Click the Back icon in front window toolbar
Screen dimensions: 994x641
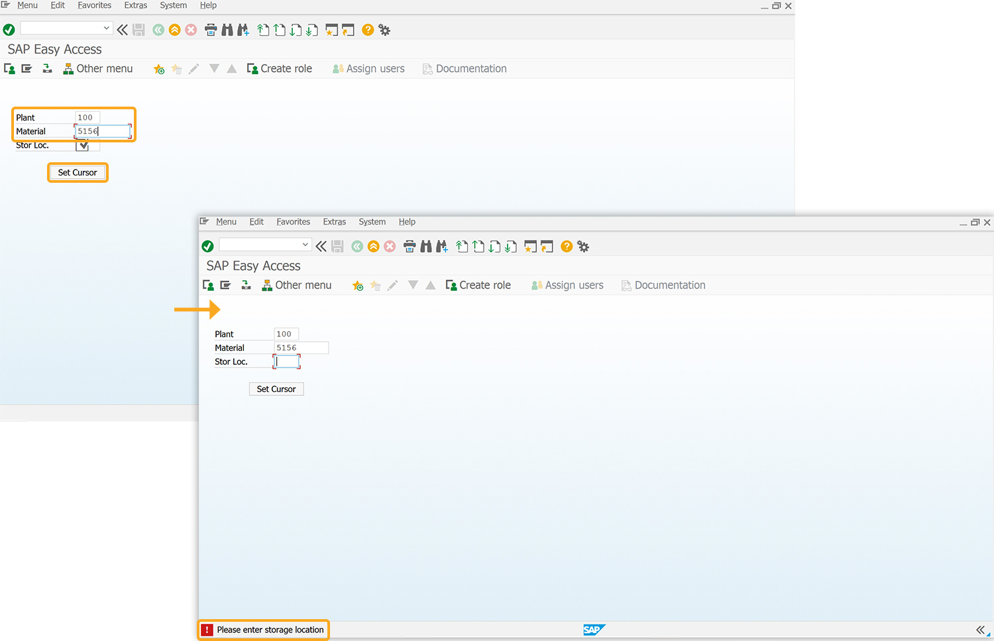(x=357, y=246)
